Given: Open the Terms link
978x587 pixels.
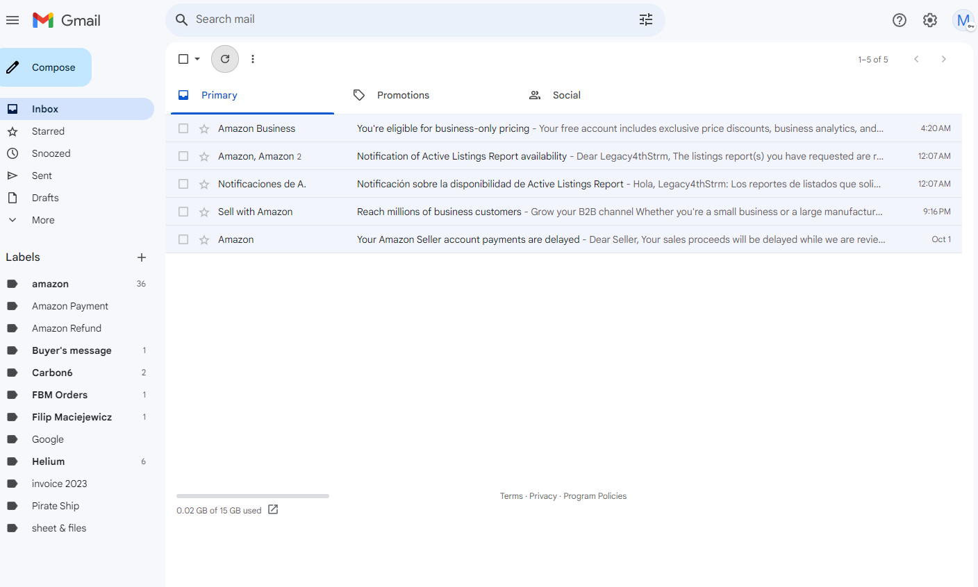Looking at the screenshot, I should [511, 496].
